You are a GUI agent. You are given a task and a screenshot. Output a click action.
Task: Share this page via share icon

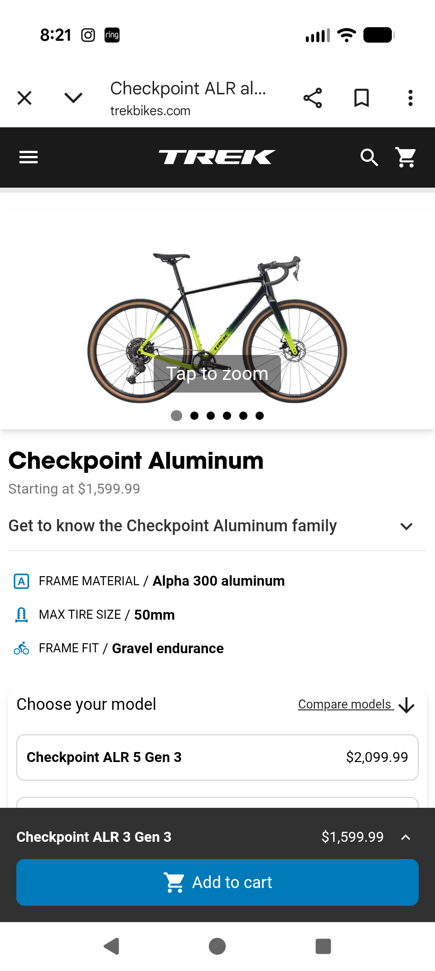pos(313,98)
